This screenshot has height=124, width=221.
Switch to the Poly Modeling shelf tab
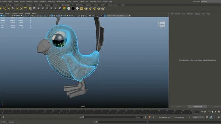click(19, 5)
